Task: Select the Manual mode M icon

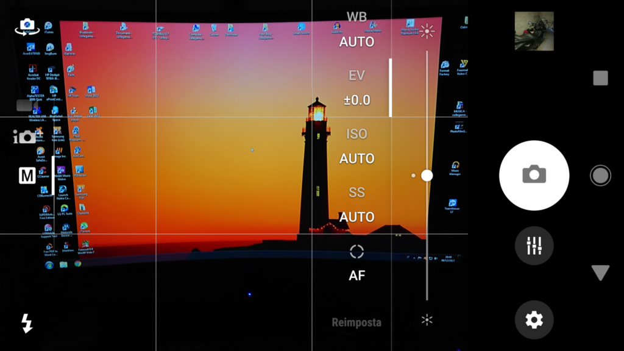Action: point(27,176)
